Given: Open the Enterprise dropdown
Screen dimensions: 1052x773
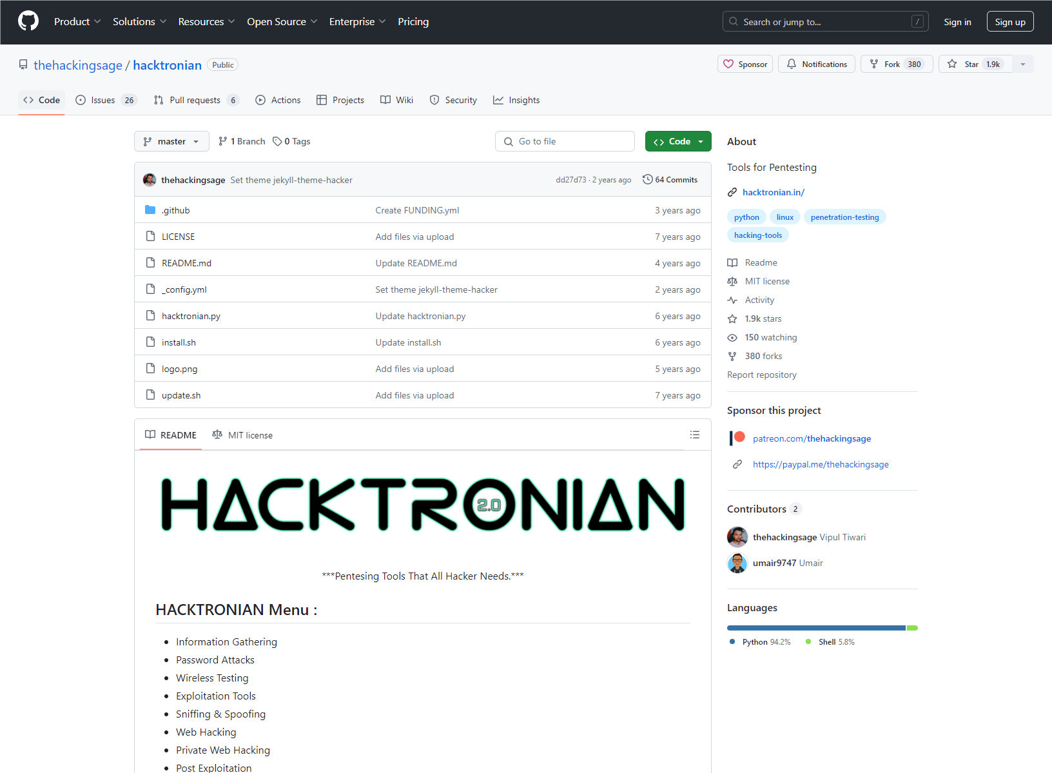Looking at the screenshot, I should (x=358, y=21).
